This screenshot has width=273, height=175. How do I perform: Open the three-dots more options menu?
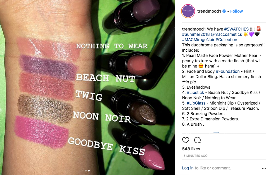[264, 168]
